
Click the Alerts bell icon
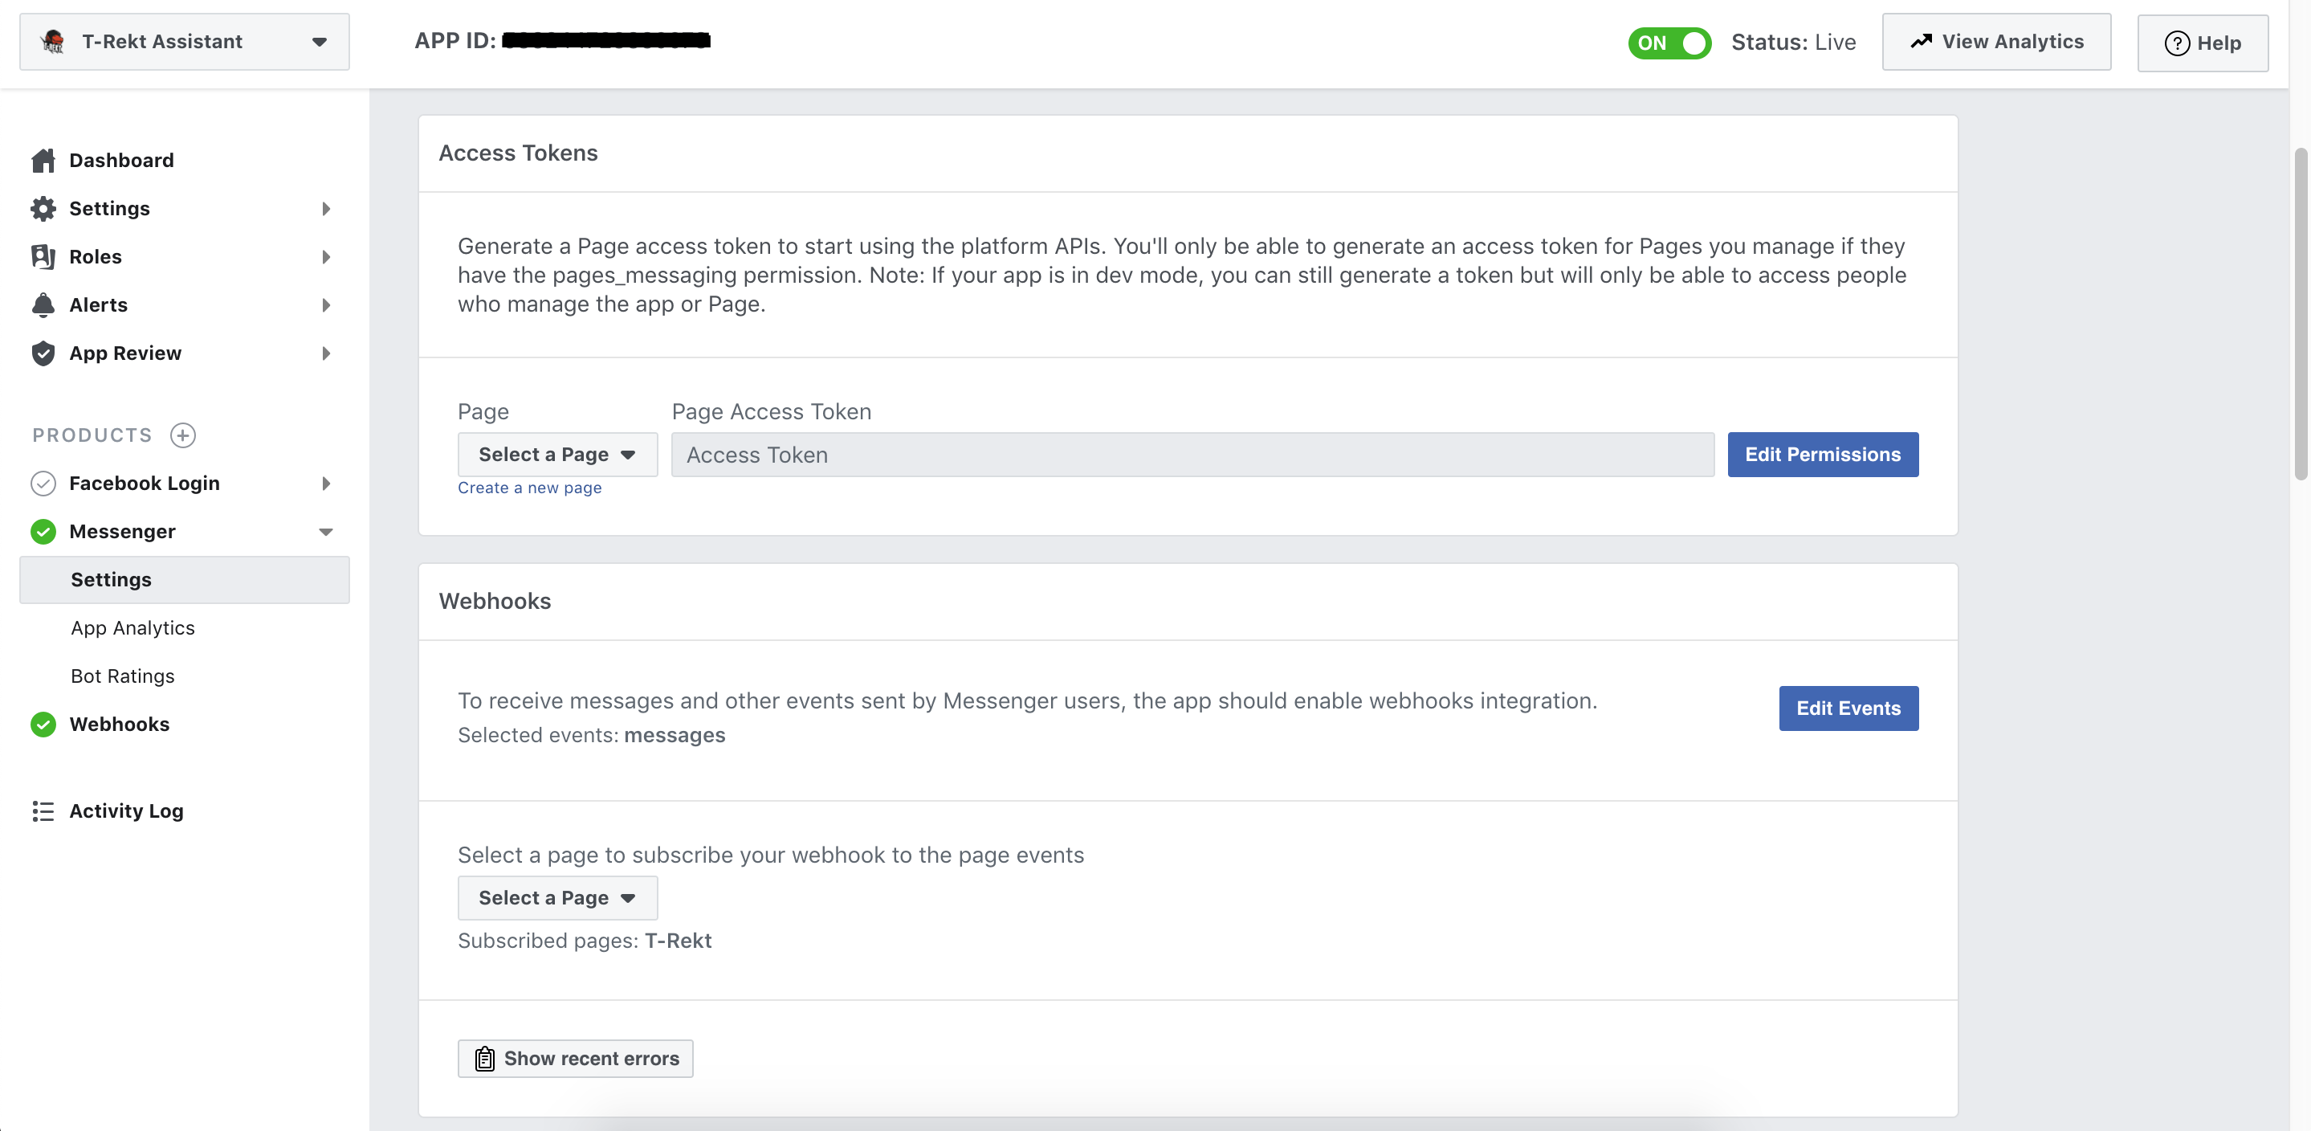[x=43, y=305]
